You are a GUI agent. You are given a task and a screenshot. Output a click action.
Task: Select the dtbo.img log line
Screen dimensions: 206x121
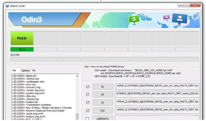click(x=24, y=96)
